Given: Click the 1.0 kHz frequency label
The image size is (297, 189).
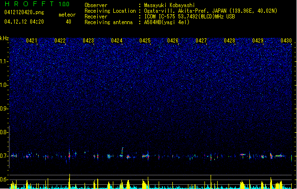Looking at the screenshot, I should pyautogui.click(x=4, y=85).
